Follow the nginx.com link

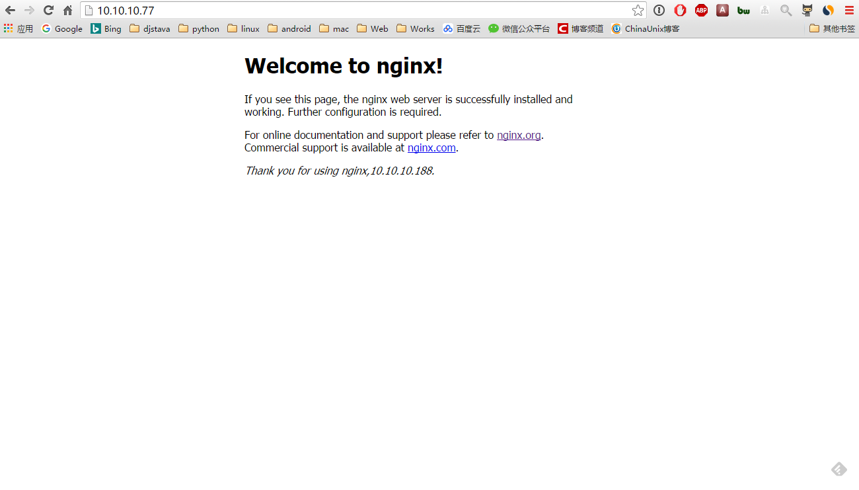point(431,147)
